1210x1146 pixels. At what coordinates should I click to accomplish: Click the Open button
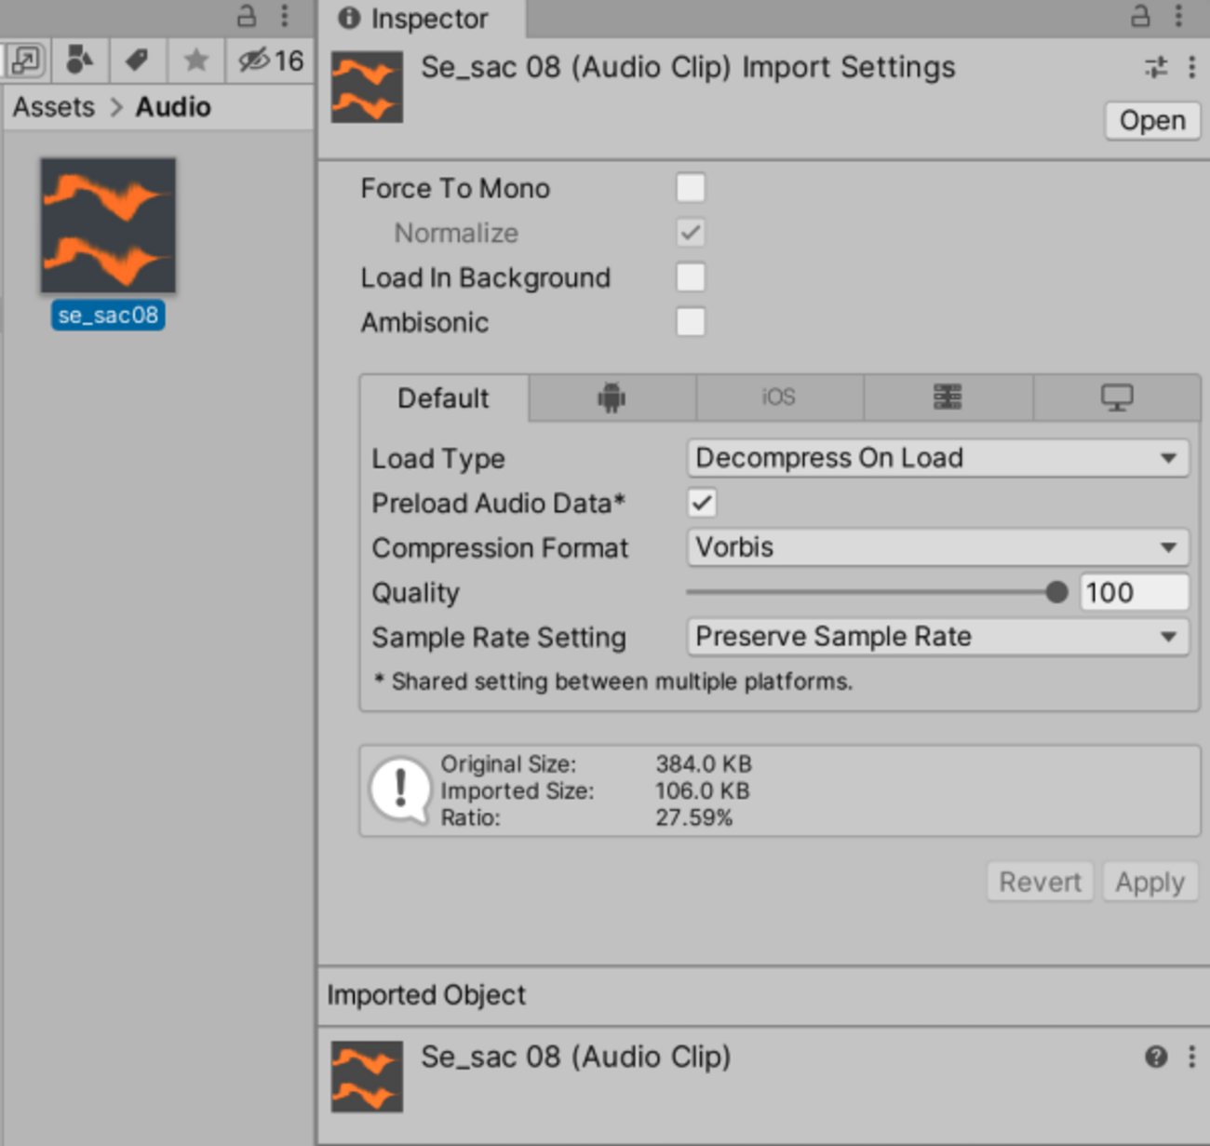tap(1151, 121)
